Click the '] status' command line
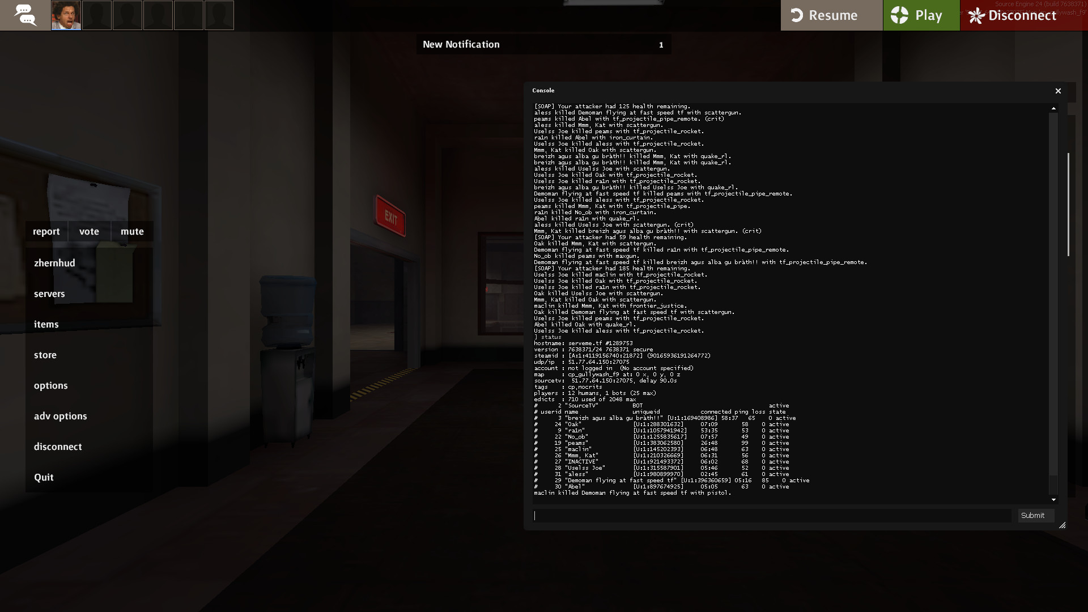Screen dimensions: 1088x612 pyautogui.click(x=547, y=337)
